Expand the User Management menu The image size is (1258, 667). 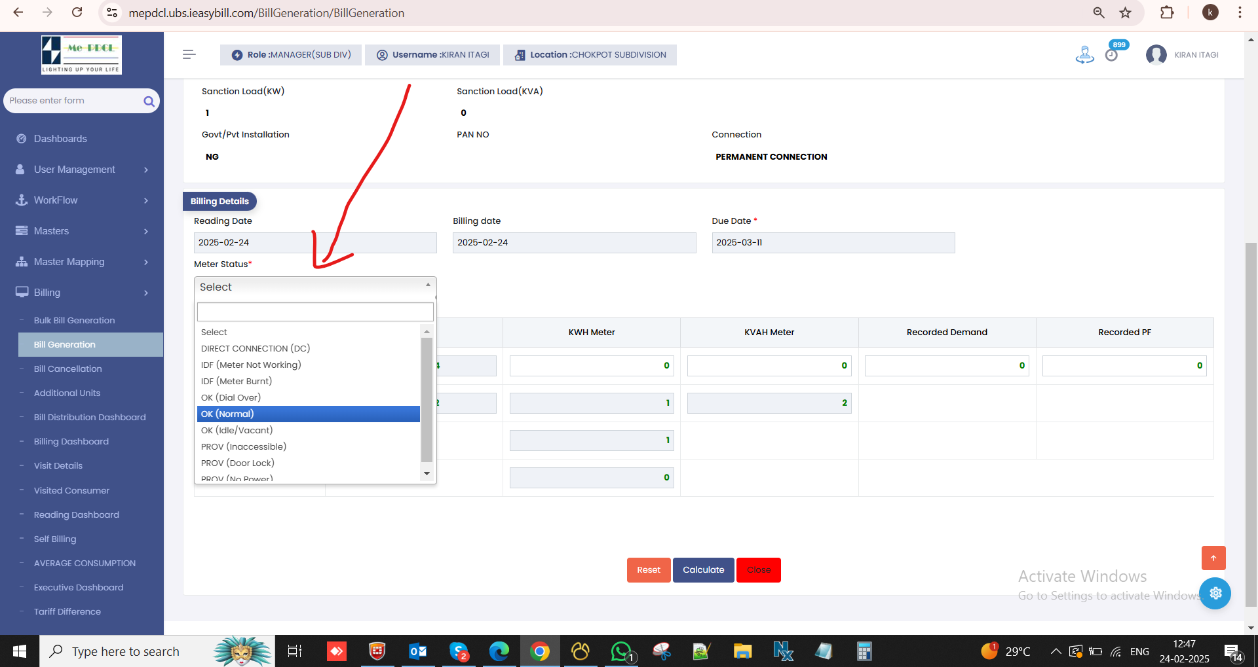[83, 170]
